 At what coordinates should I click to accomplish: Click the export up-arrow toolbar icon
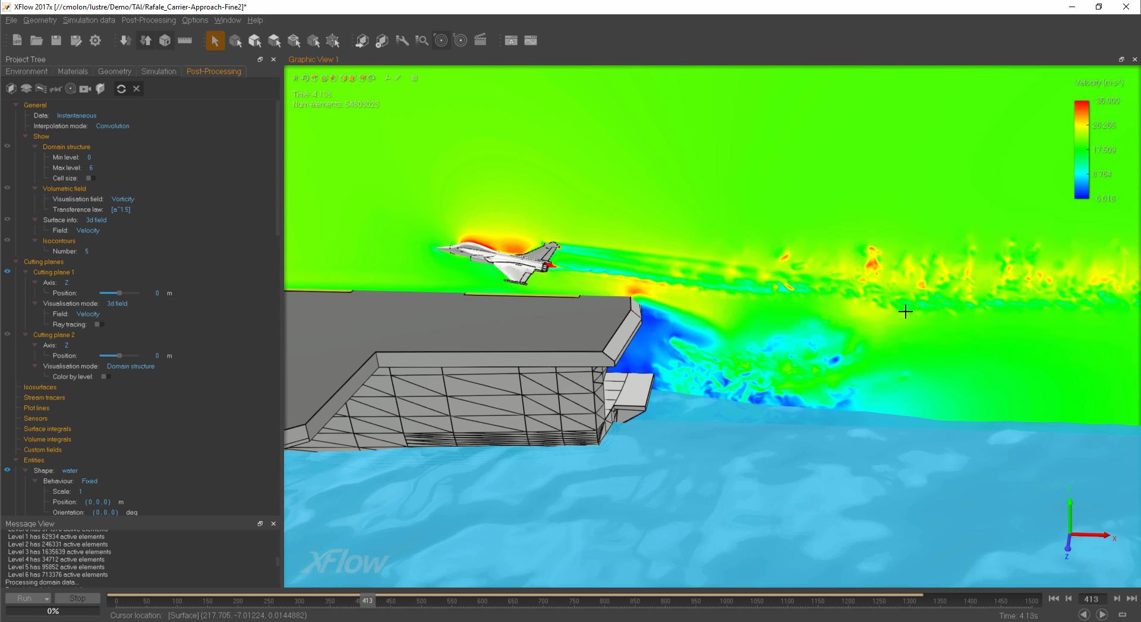146,40
